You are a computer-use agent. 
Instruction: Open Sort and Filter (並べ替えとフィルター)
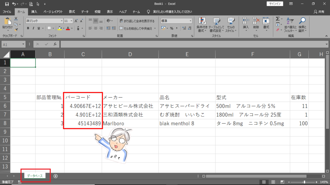coord(291,24)
